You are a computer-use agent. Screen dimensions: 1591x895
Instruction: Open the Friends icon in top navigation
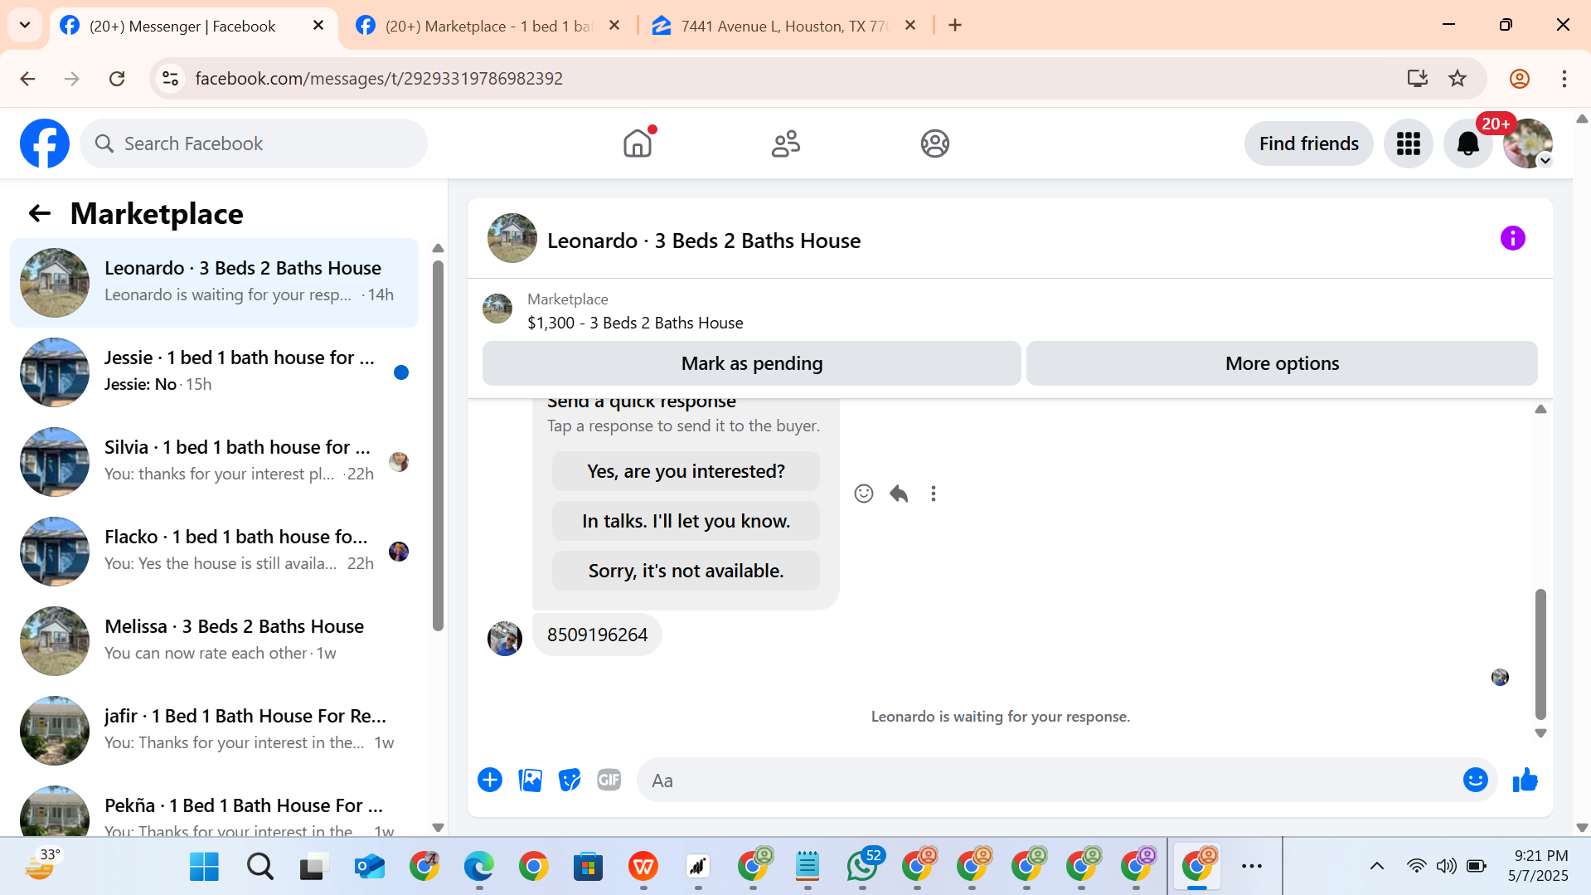(x=786, y=143)
